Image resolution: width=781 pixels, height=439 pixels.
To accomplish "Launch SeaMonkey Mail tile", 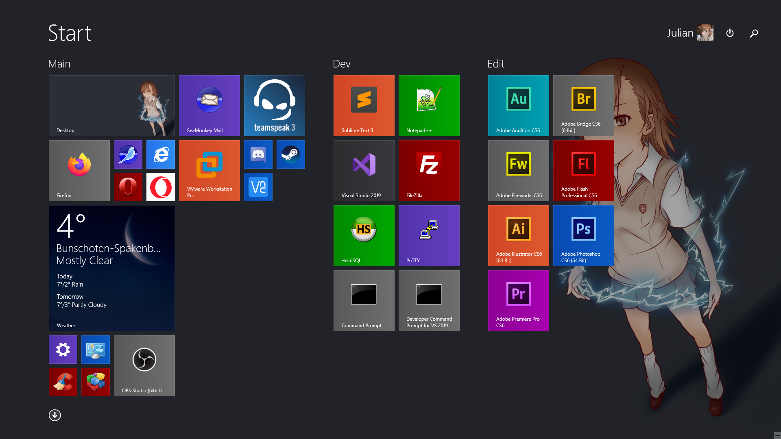I will pyautogui.click(x=209, y=106).
